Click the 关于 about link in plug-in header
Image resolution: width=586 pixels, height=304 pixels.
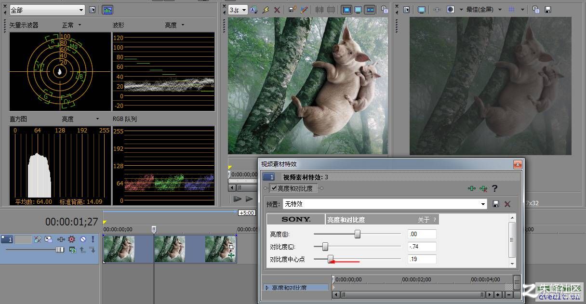click(x=424, y=220)
